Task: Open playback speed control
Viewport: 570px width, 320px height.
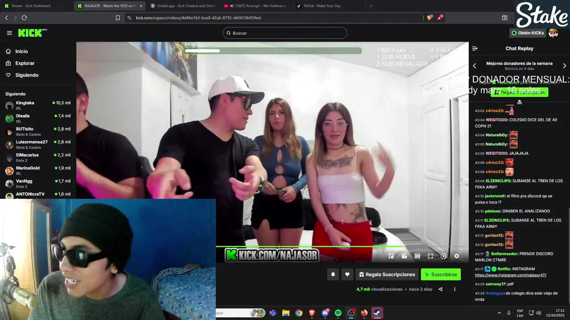Action: coord(444,256)
